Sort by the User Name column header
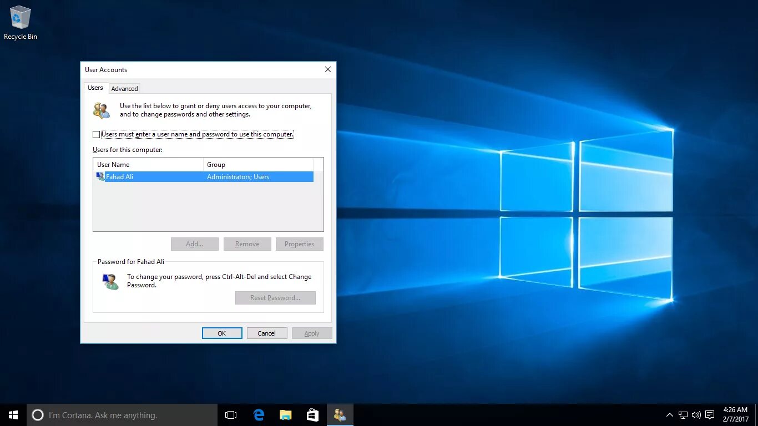 pos(148,165)
